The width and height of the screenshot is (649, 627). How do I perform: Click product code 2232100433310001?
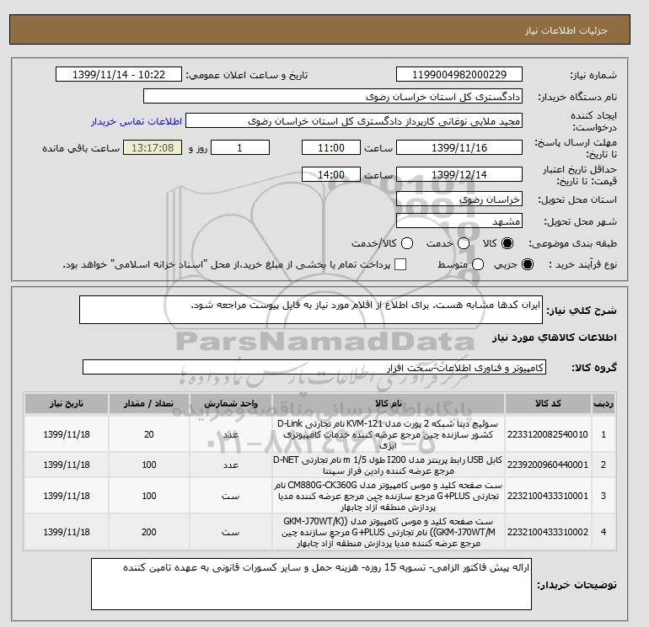coord(548,496)
